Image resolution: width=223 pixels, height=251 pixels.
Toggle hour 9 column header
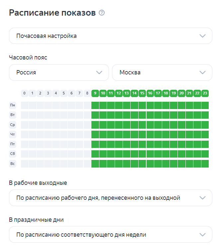pyautogui.click(x=95, y=93)
